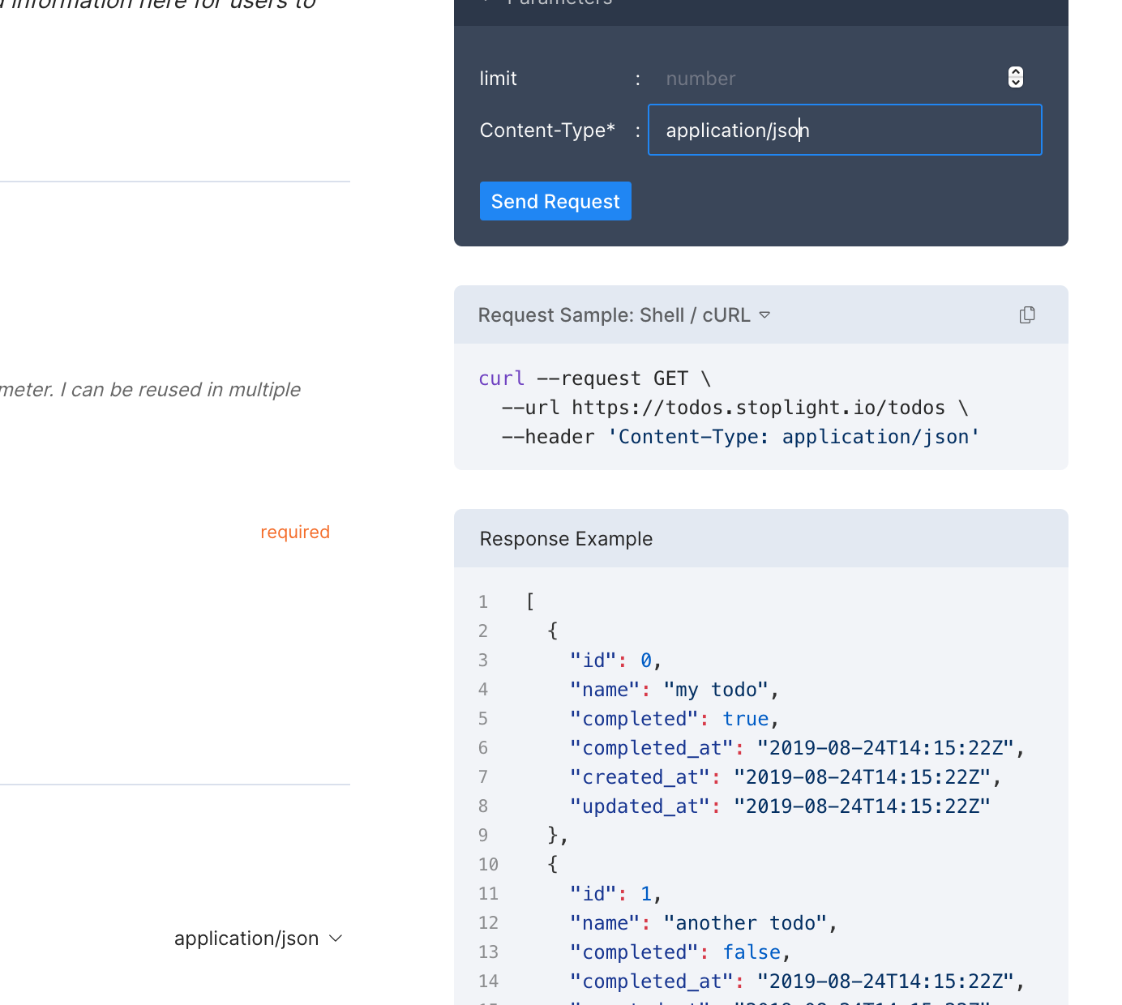The image size is (1122, 1005).
Task: Click the limit number input field
Action: [x=811, y=78]
